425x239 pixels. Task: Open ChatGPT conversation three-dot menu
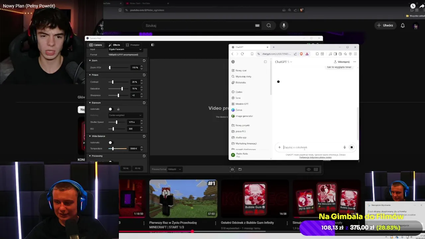click(355, 62)
